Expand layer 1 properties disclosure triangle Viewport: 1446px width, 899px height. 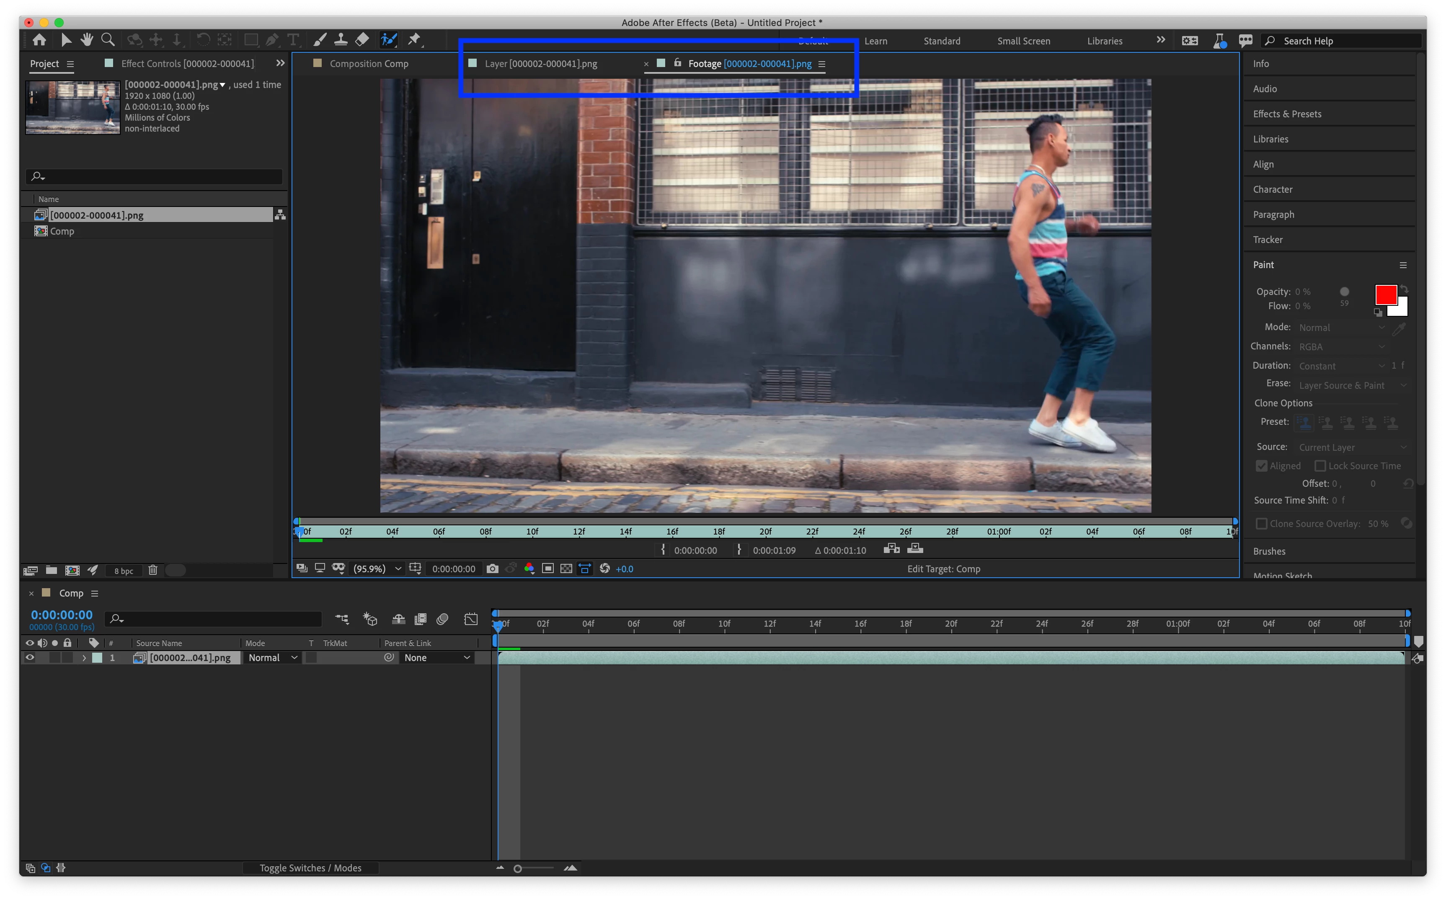pyautogui.click(x=84, y=657)
